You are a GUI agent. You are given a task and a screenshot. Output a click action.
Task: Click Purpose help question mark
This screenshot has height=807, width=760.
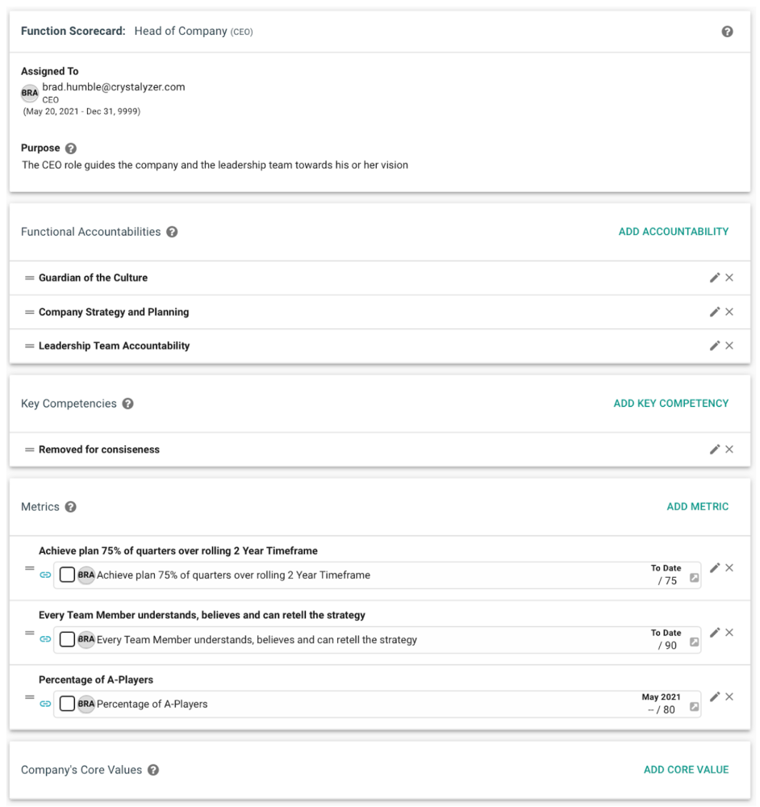click(x=71, y=148)
